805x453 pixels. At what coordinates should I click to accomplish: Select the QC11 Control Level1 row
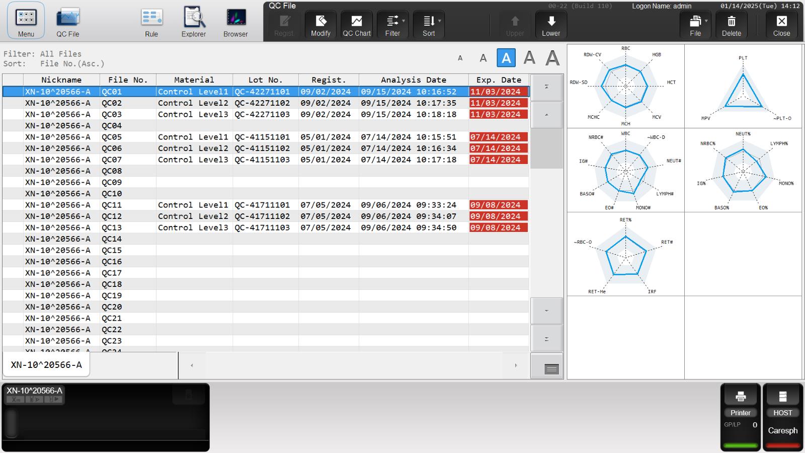click(266, 205)
